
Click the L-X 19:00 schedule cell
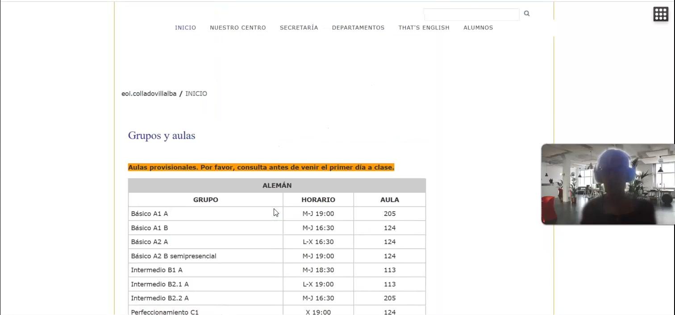pos(318,284)
